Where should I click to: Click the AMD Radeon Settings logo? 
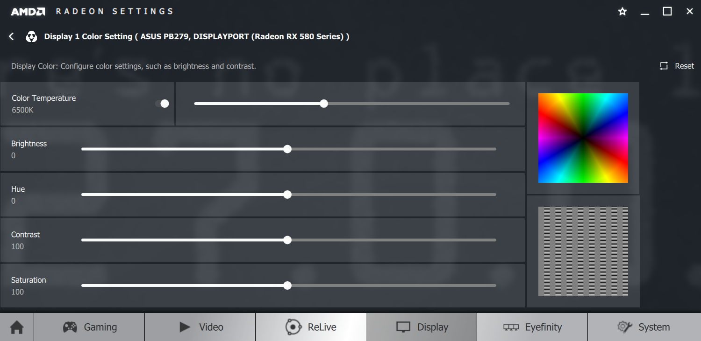92,11
